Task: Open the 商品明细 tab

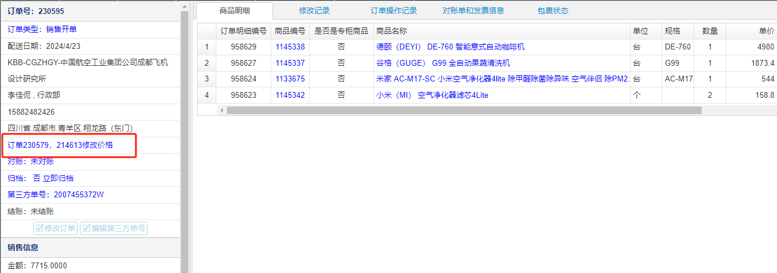Action: tap(235, 10)
